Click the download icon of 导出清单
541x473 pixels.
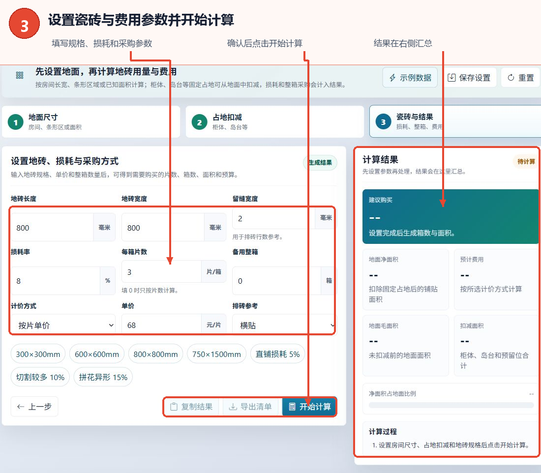233,407
